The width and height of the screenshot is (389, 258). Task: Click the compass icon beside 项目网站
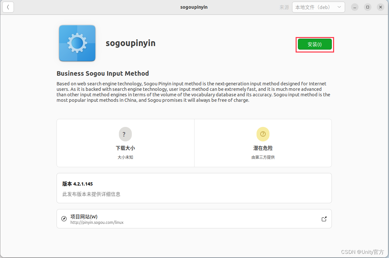pyautogui.click(x=64, y=219)
